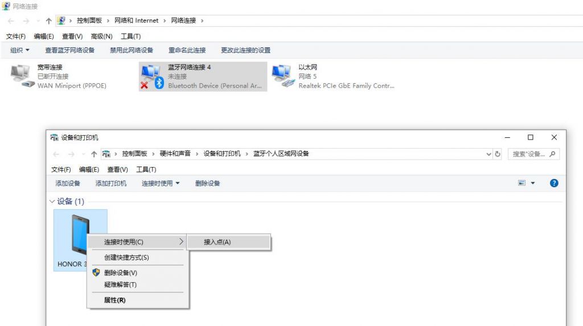Click the HONOR phone device icon
The image size is (583, 326).
(80, 234)
